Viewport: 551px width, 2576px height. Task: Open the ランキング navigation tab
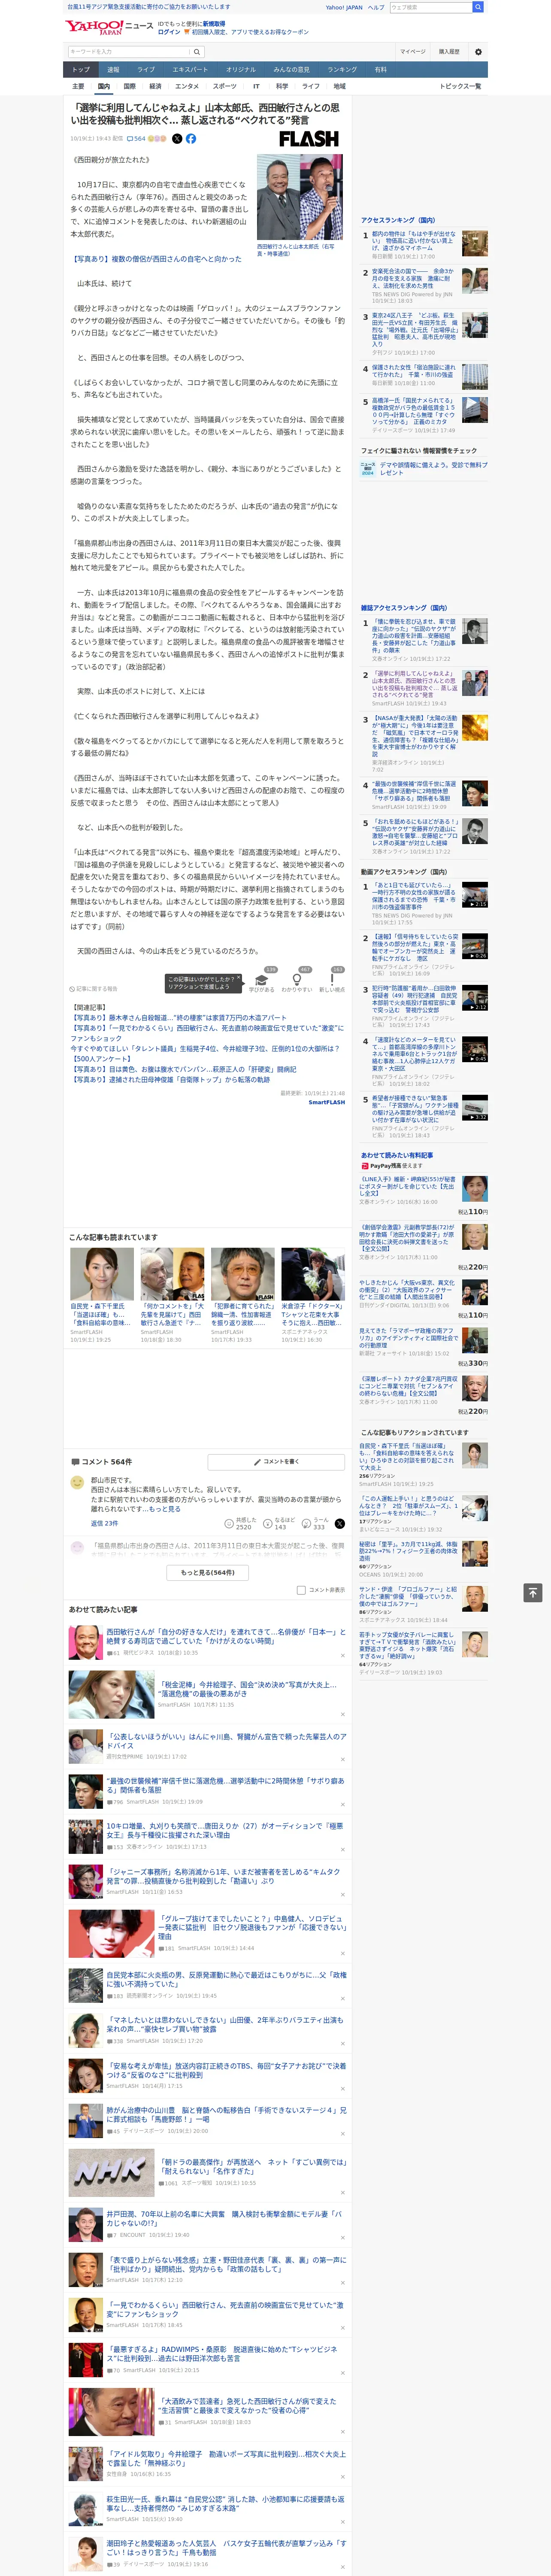[342, 70]
